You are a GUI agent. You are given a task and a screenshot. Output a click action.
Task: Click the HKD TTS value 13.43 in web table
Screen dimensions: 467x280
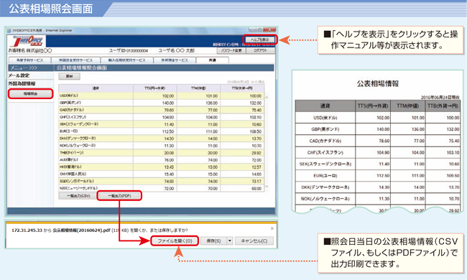(169, 167)
